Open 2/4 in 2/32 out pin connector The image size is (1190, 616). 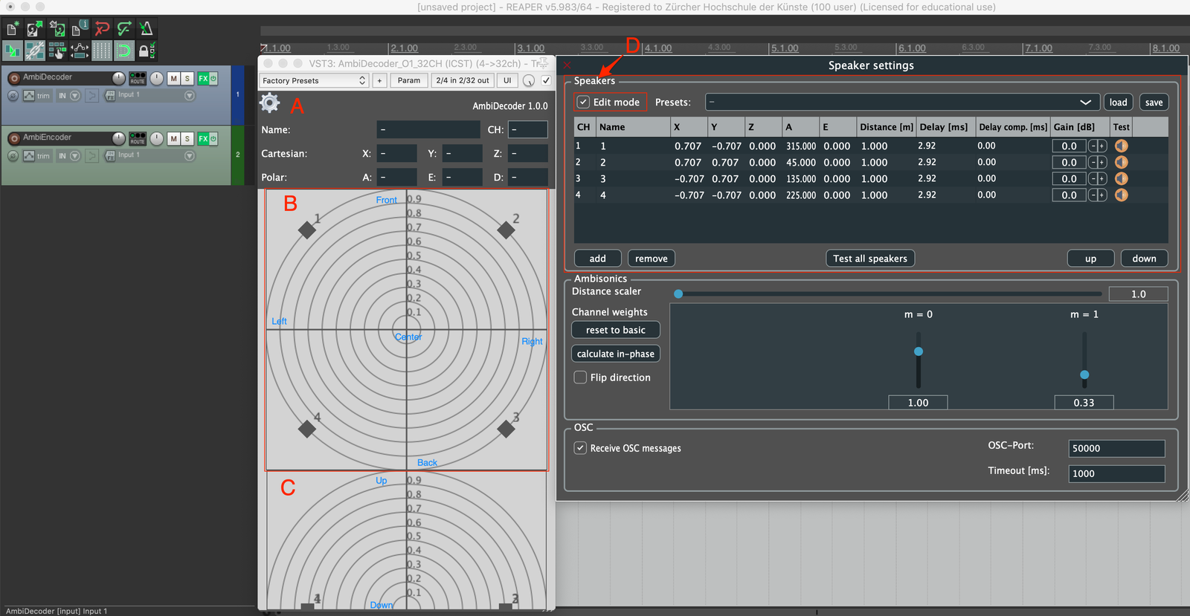tap(463, 80)
